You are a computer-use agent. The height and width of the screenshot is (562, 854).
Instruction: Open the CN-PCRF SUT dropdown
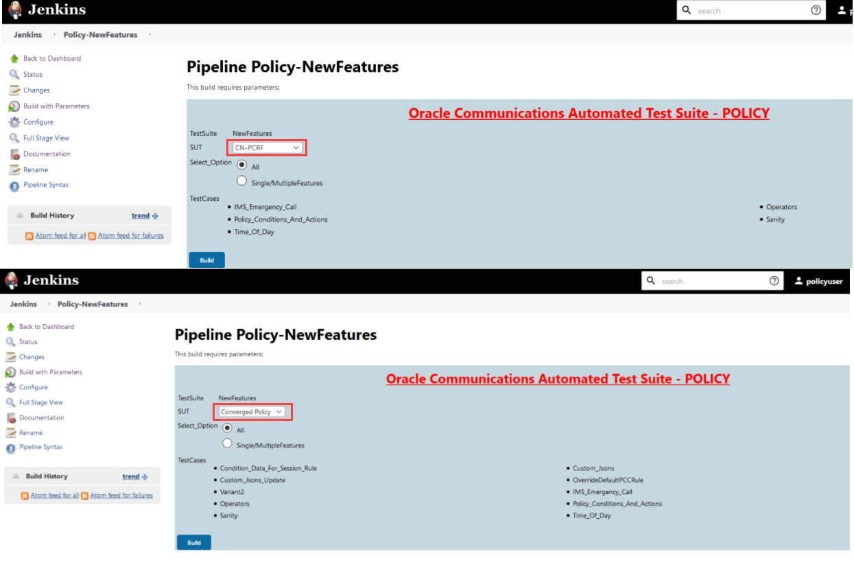(x=267, y=147)
